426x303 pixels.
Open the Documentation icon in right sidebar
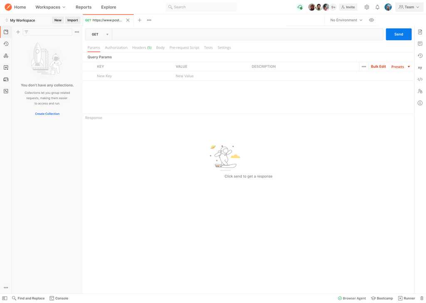[420, 32]
